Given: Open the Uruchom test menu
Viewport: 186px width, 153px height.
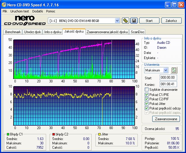Looking at the screenshot, I should (20, 11).
